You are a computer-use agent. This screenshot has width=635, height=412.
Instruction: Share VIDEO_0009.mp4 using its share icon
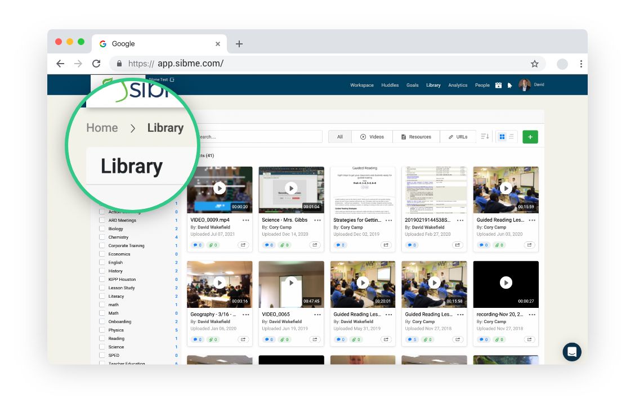tap(243, 245)
